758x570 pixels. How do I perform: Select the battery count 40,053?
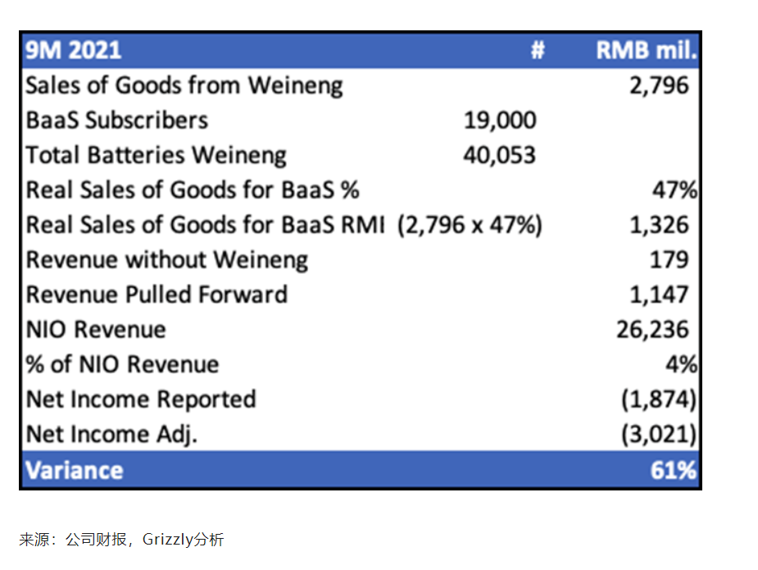499,155
